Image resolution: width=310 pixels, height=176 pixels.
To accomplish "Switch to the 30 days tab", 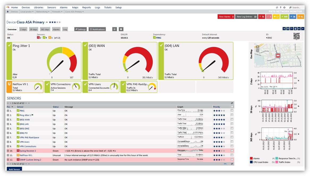I will (x=33, y=29).
